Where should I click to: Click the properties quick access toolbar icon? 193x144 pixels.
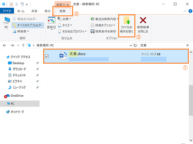click(x=11, y=4)
